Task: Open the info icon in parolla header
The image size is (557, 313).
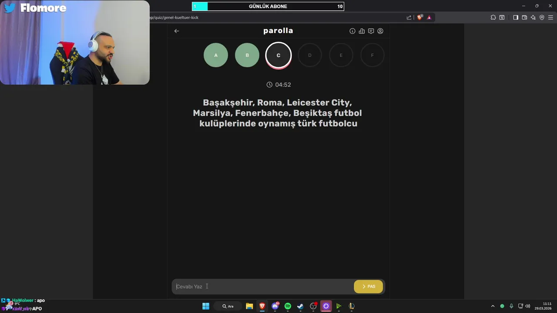Action: [x=352, y=31]
